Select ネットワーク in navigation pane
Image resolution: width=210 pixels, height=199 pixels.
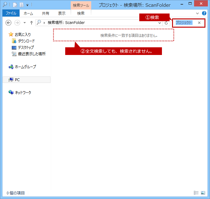[x=23, y=92]
